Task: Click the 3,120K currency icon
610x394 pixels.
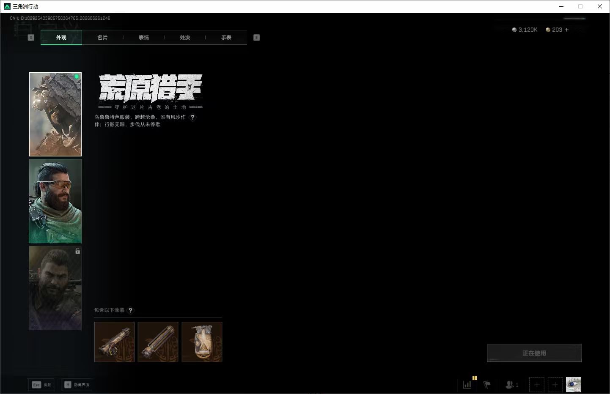Action: (x=514, y=30)
